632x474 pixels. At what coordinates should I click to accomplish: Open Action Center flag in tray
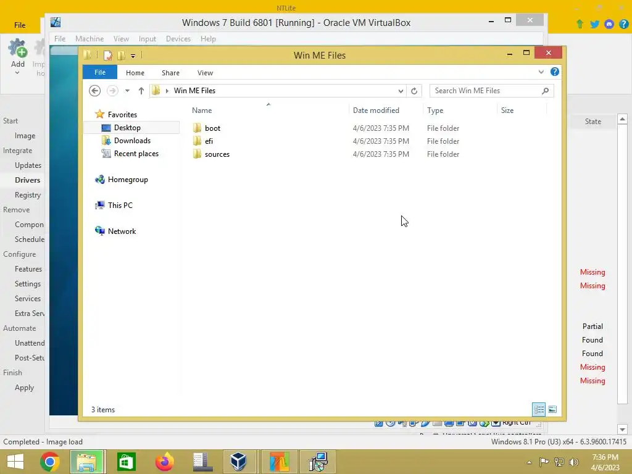coord(544,462)
